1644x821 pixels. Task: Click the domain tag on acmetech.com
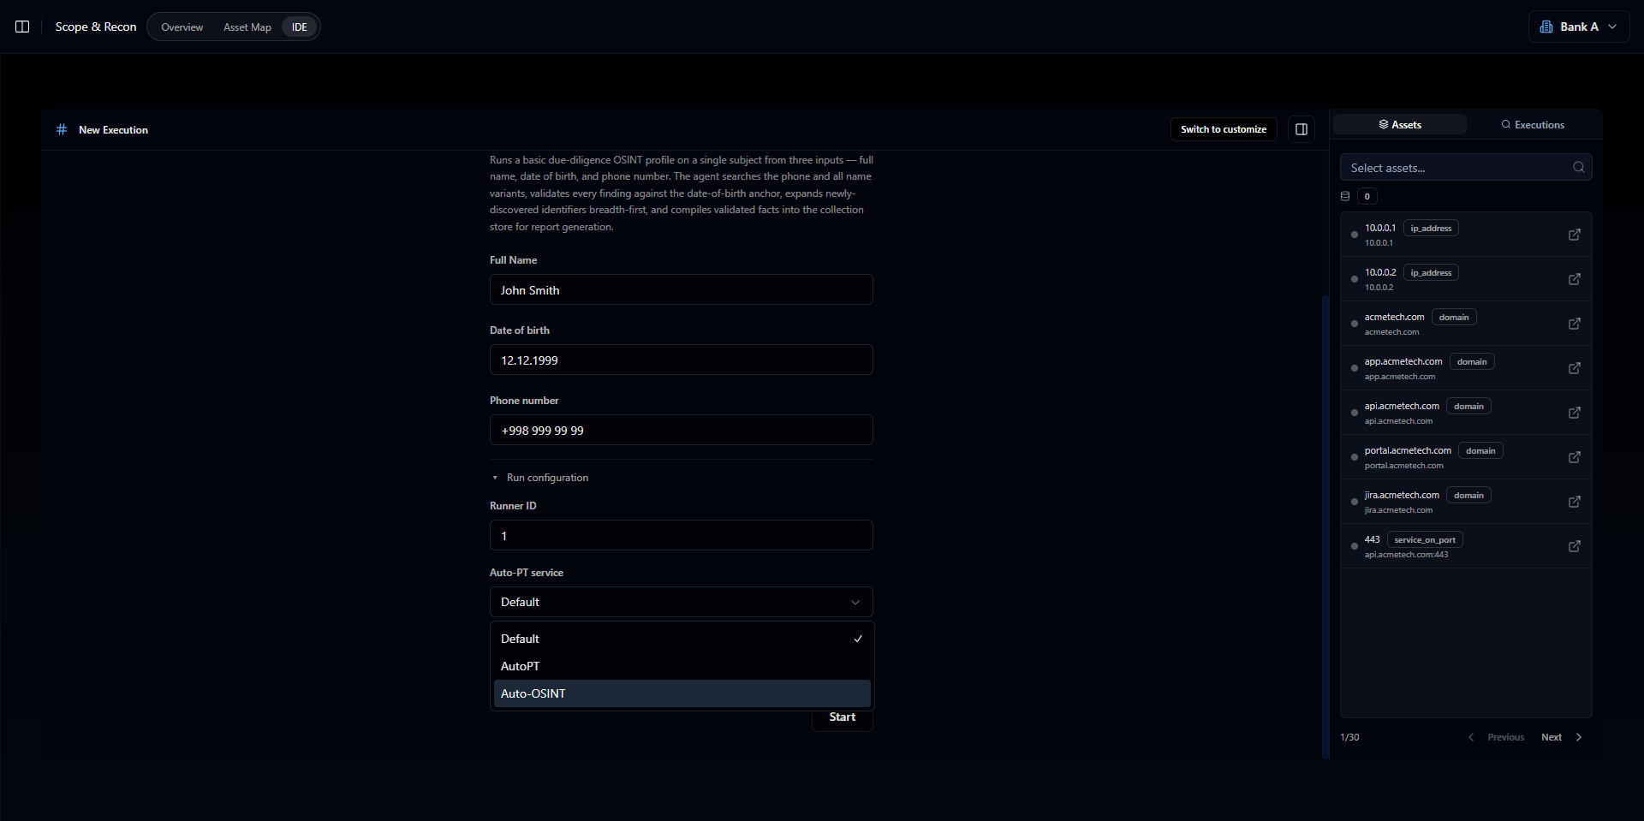(1454, 317)
